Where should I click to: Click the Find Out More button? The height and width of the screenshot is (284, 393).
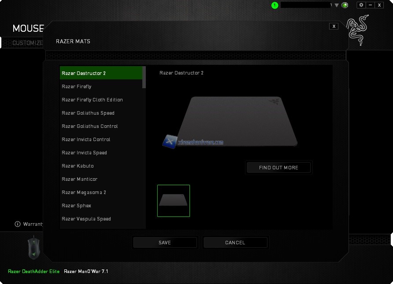(278, 168)
